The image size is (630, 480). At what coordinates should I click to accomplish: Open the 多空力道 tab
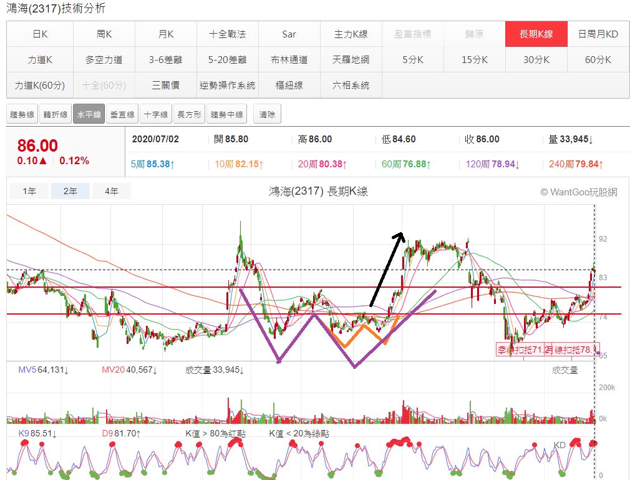[x=104, y=60]
